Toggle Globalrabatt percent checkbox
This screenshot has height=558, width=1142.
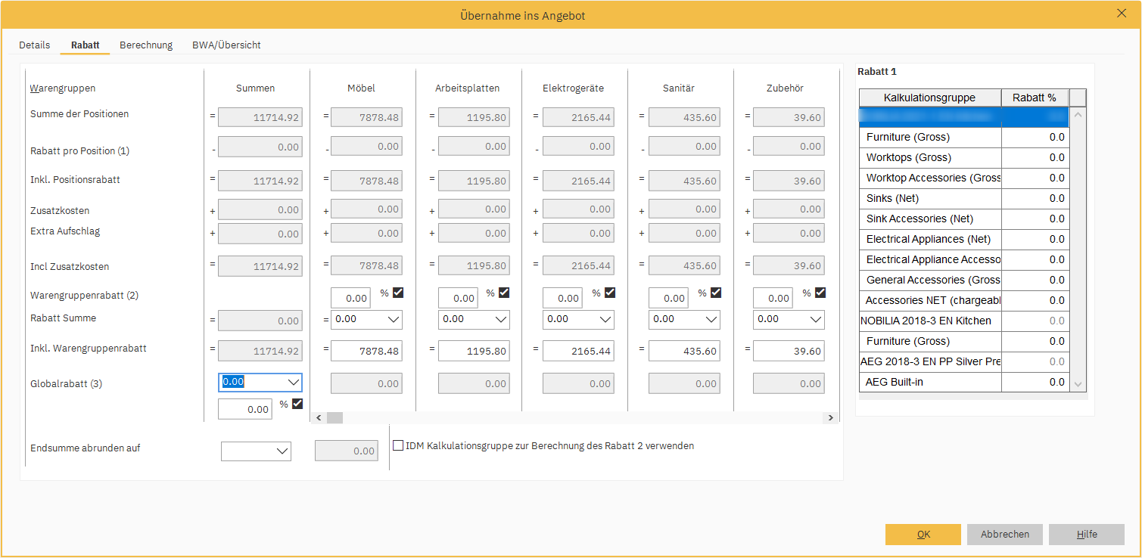pos(297,404)
